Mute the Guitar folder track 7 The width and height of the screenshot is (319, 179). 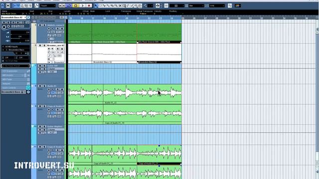point(40,66)
